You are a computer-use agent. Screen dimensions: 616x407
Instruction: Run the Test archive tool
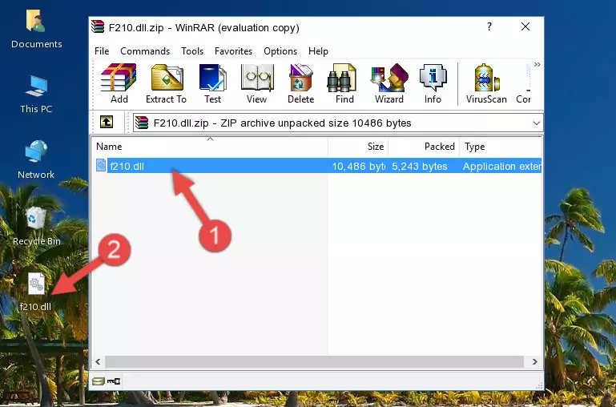pyautogui.click(x=212, y=83)
